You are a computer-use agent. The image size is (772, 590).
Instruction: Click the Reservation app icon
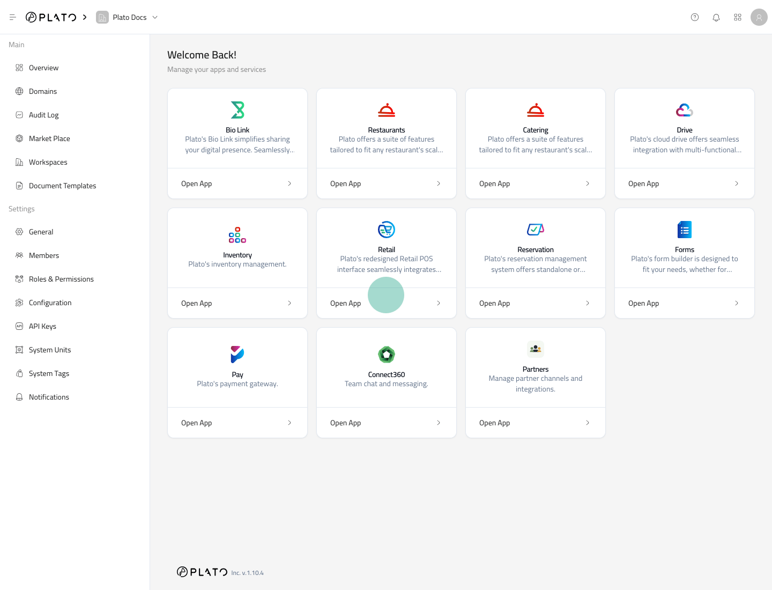[536, 230]
